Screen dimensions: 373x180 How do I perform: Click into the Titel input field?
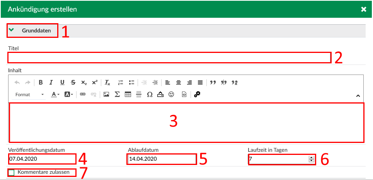[x=169, y=58]
